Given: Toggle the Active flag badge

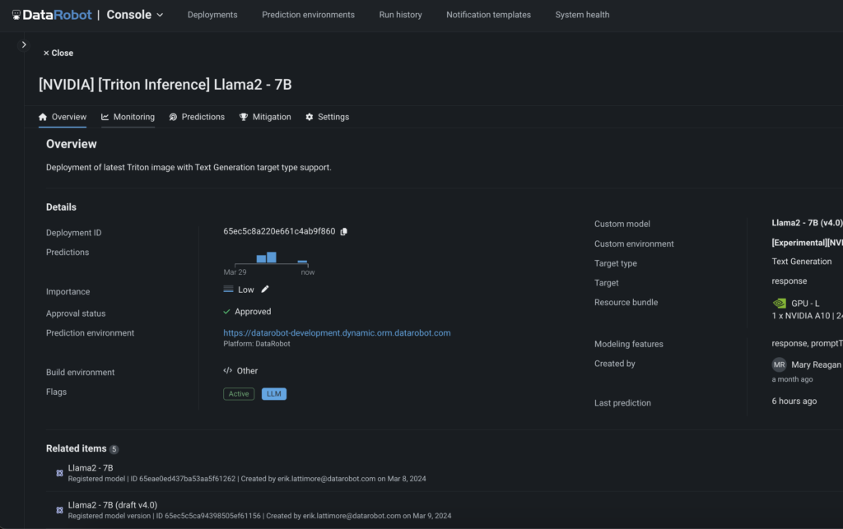Looking at the screenshot, I should pyautogui.click(x=239, y=393).
